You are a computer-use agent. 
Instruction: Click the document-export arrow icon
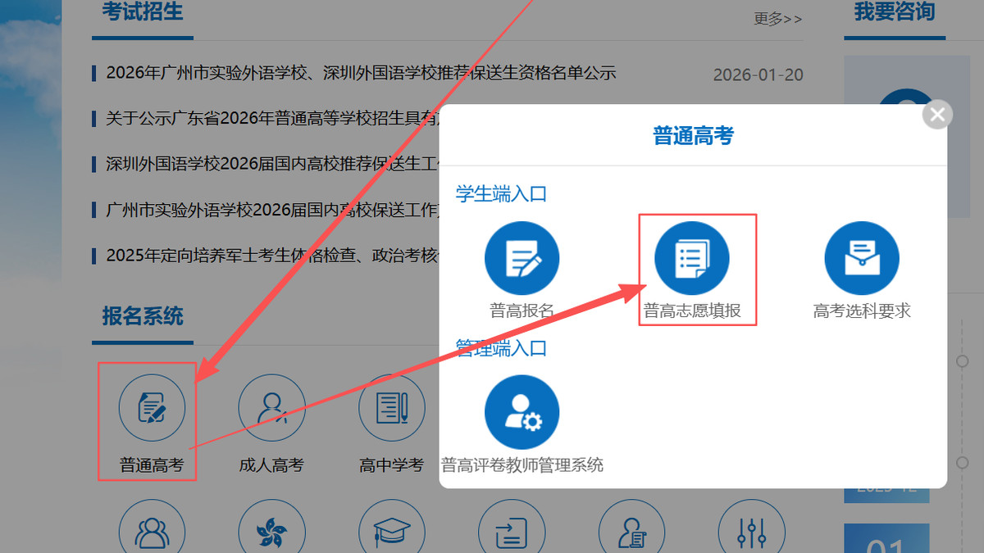(511, 531)
